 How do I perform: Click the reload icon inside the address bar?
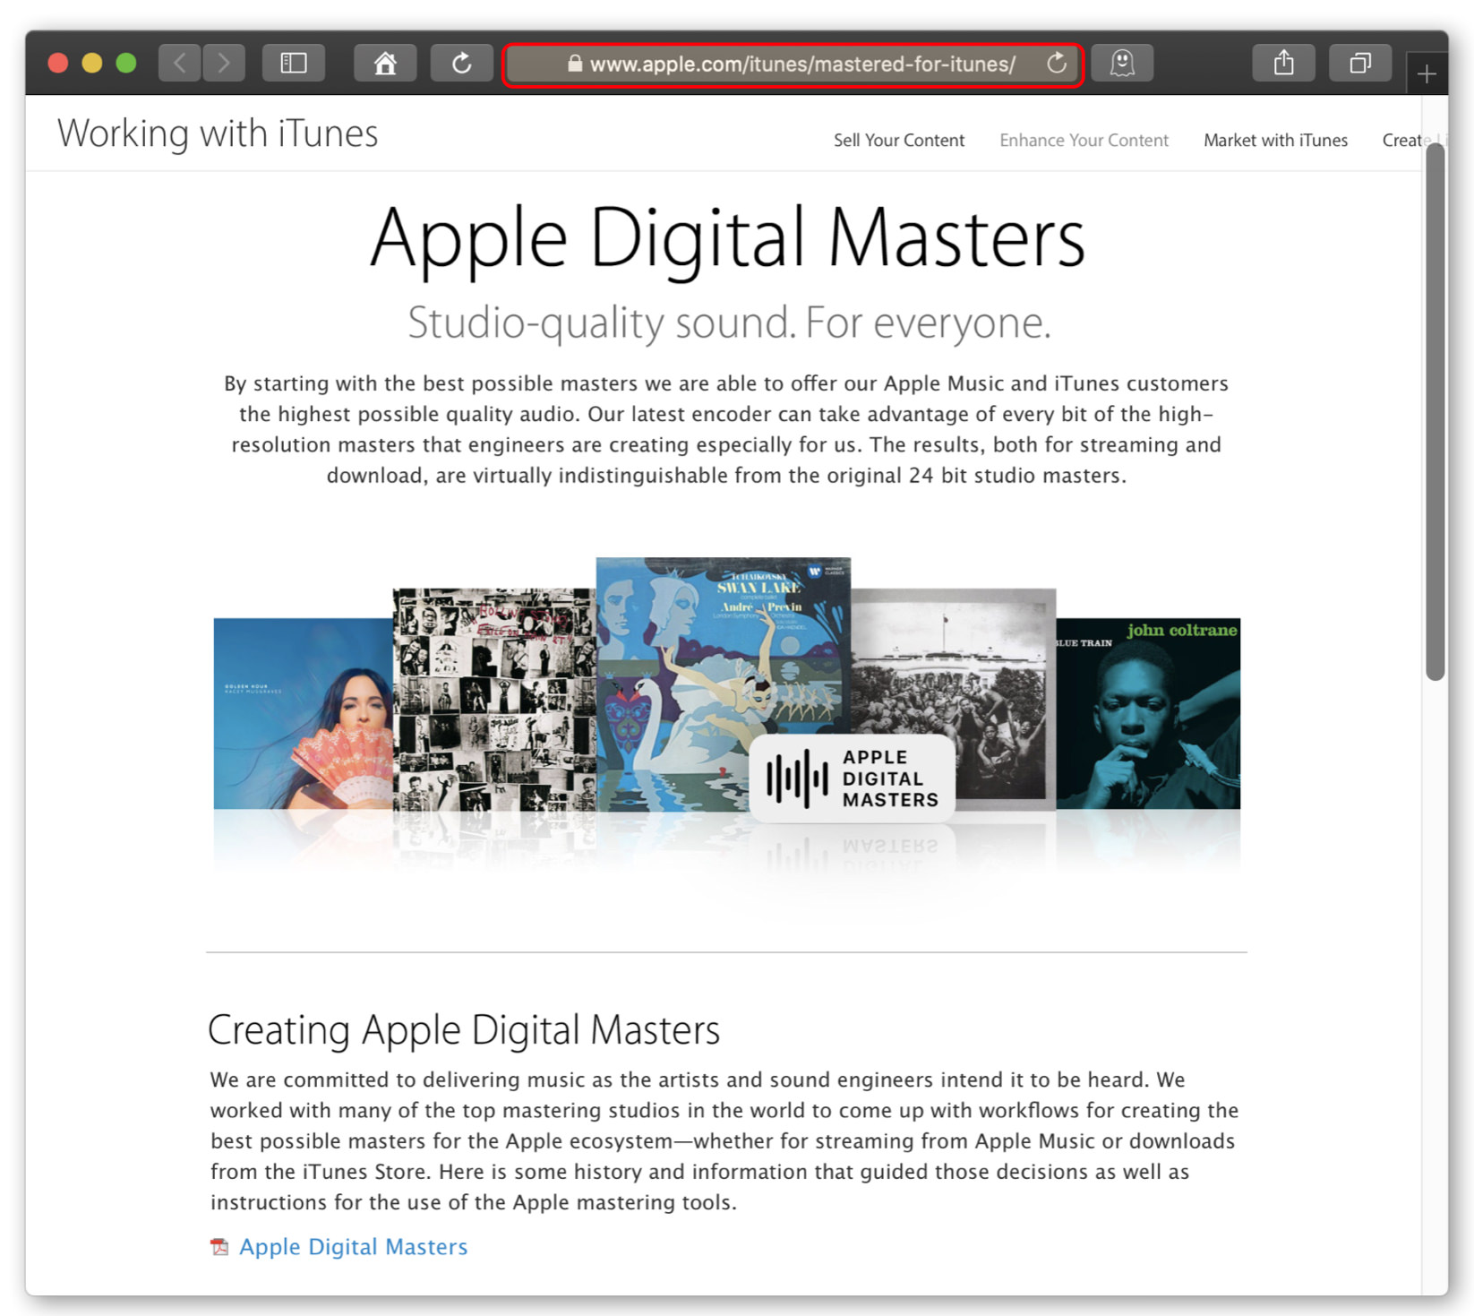(1057, 64)
